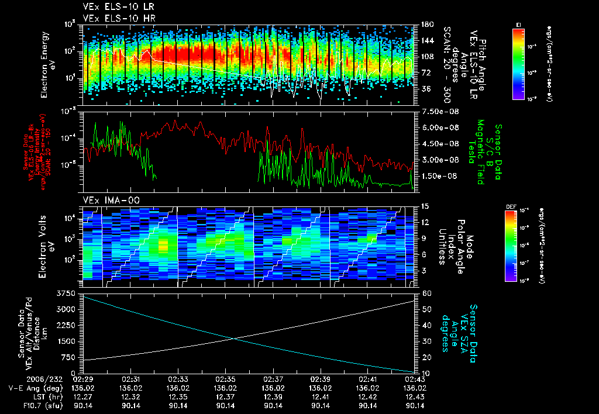599x414 pixels.
Task: Select the 'VEx ELS-10 LR' title text
Action: tap(119, 7)
